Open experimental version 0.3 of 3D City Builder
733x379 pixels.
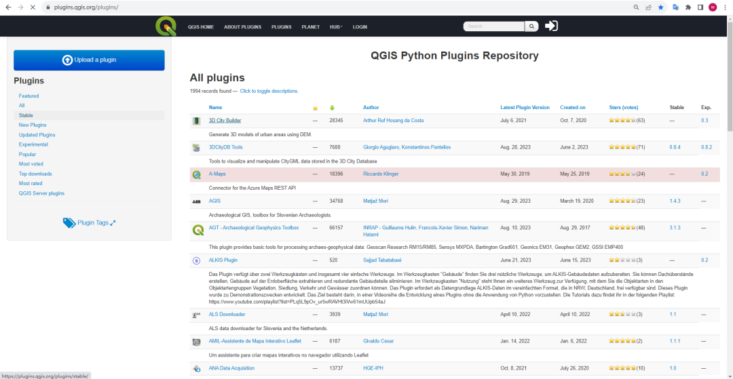(704, 121)
